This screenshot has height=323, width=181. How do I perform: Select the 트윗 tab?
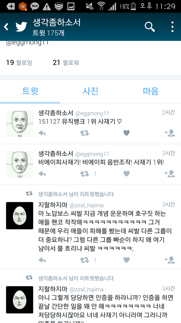[30, 91]
